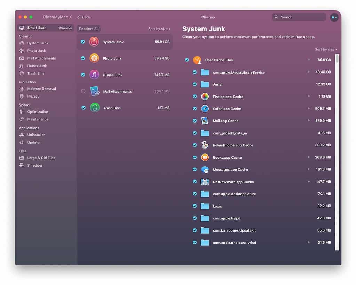Click the iTunes Junk music note icon
Image resolution: width=356 pixels, height=285 pixels.
[94, 75]
